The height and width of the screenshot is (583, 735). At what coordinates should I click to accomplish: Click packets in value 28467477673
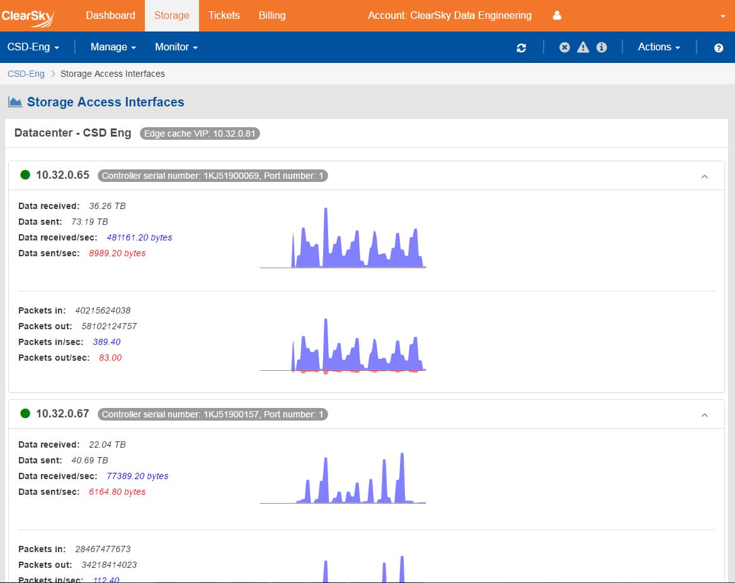pos(103,549)
